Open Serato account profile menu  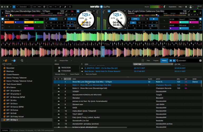[191, 7]
